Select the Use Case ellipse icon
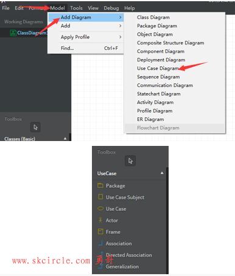235x276 pixels. coord(100,209)
